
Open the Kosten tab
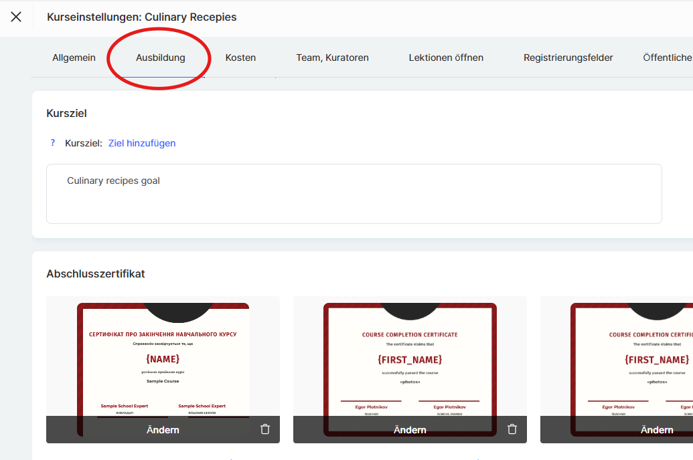click(x=240, y=57)
